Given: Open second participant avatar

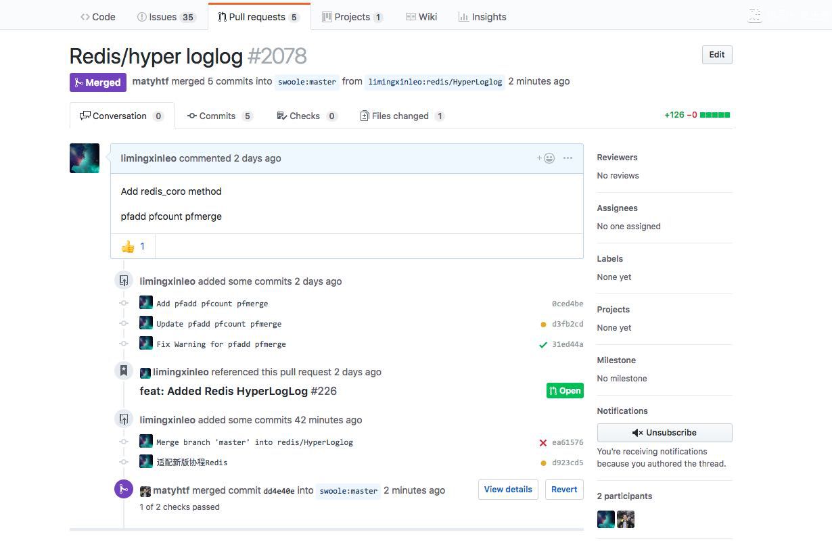Looking at the screenshot, I should [x=626, y=519].
